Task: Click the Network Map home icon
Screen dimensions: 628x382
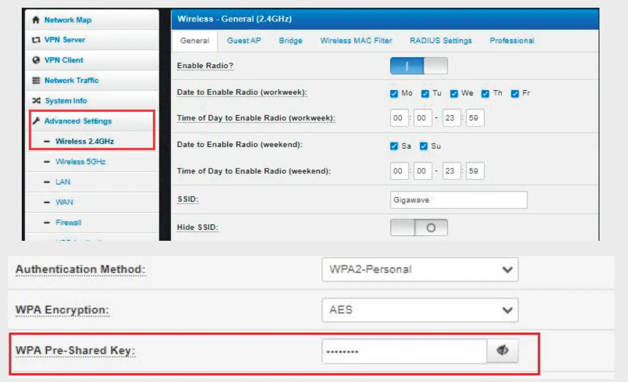Action: tap(36, 20)
